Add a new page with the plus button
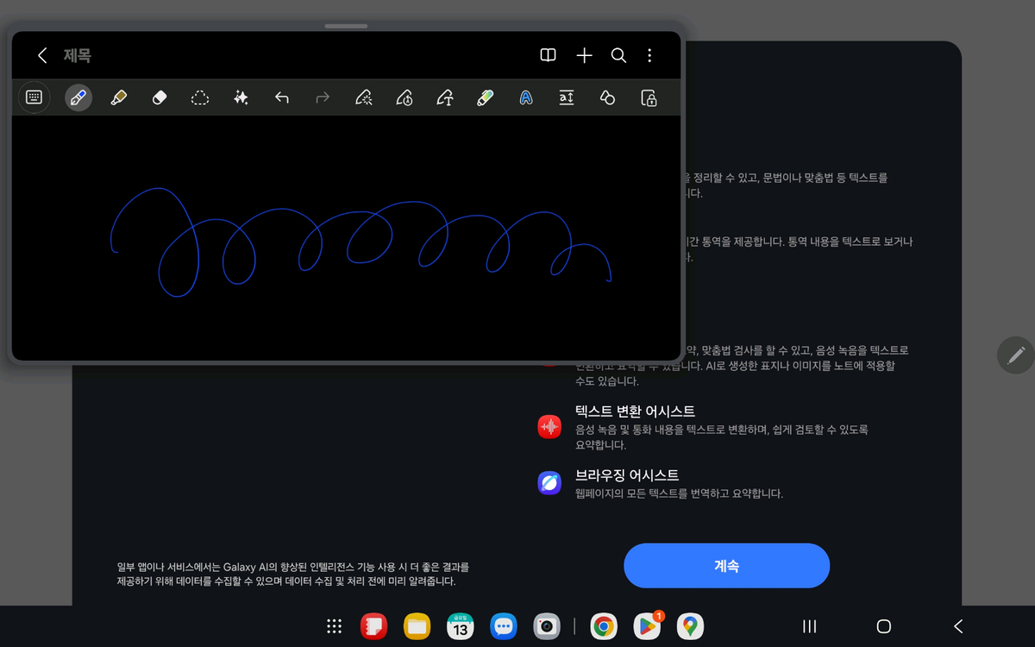 click(x=583, y=55)
